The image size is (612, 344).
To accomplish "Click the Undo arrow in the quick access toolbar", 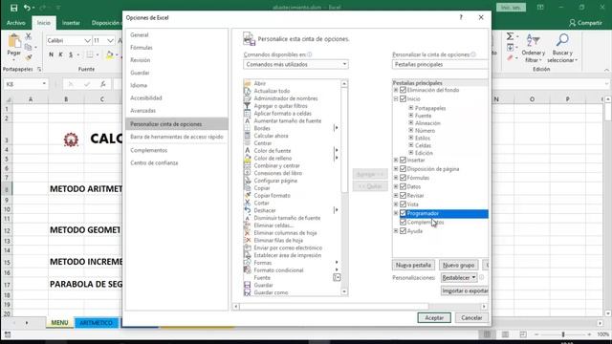I will pyautogui.click(x=27, y=8).
